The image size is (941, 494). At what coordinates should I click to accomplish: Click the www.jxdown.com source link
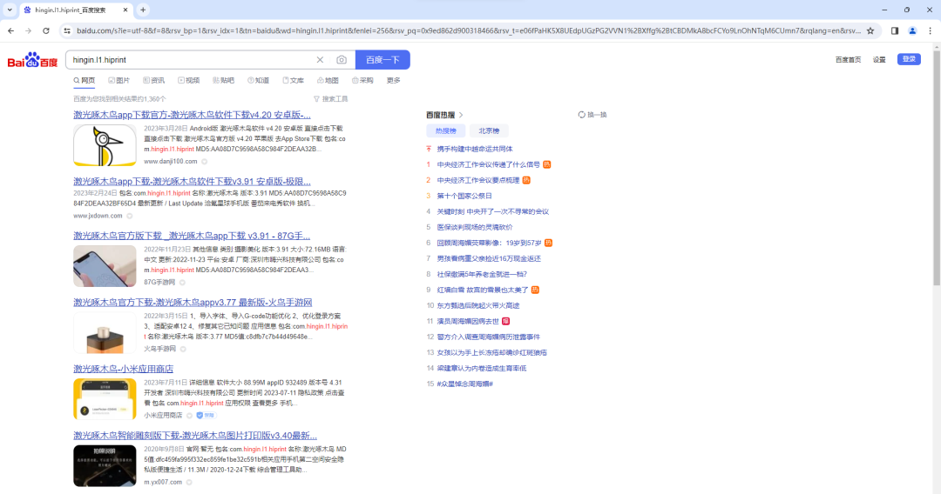coord(98,217)
